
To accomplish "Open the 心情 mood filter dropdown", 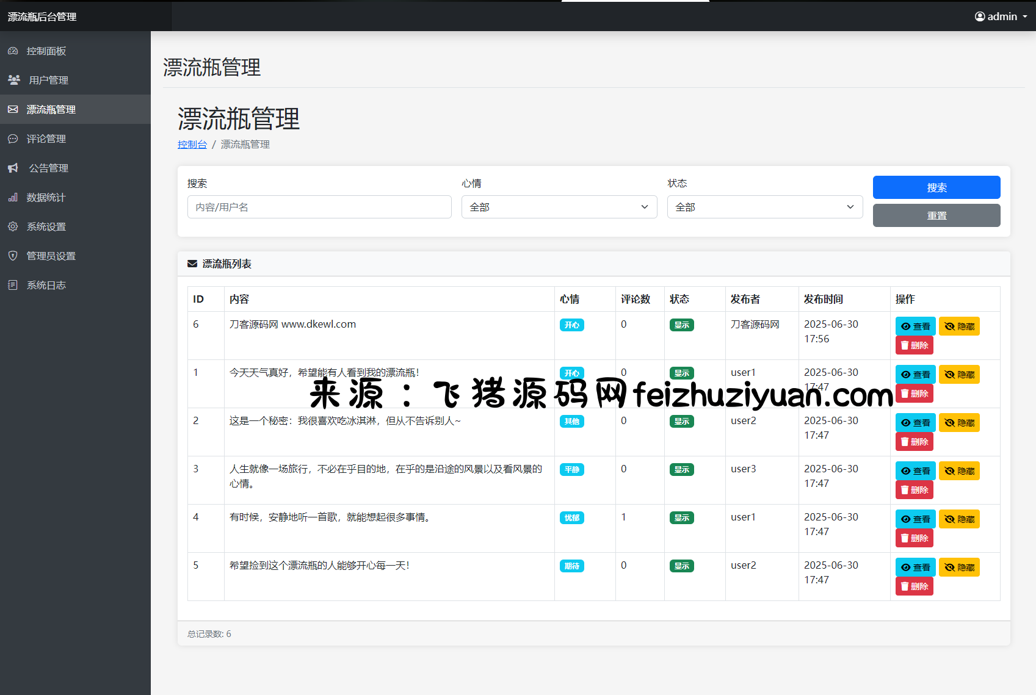I will 559,207.
